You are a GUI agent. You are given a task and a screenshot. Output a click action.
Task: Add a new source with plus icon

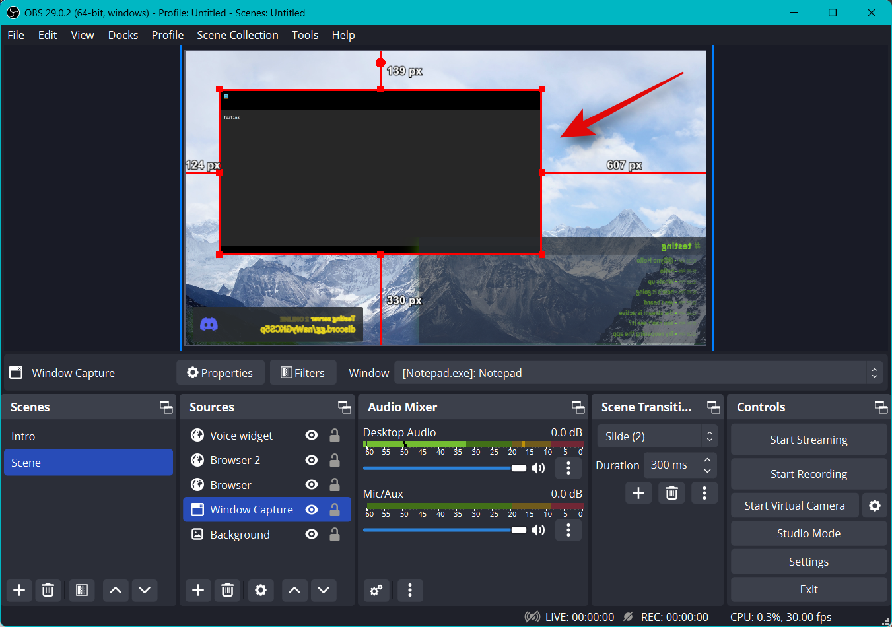point(198,590)
